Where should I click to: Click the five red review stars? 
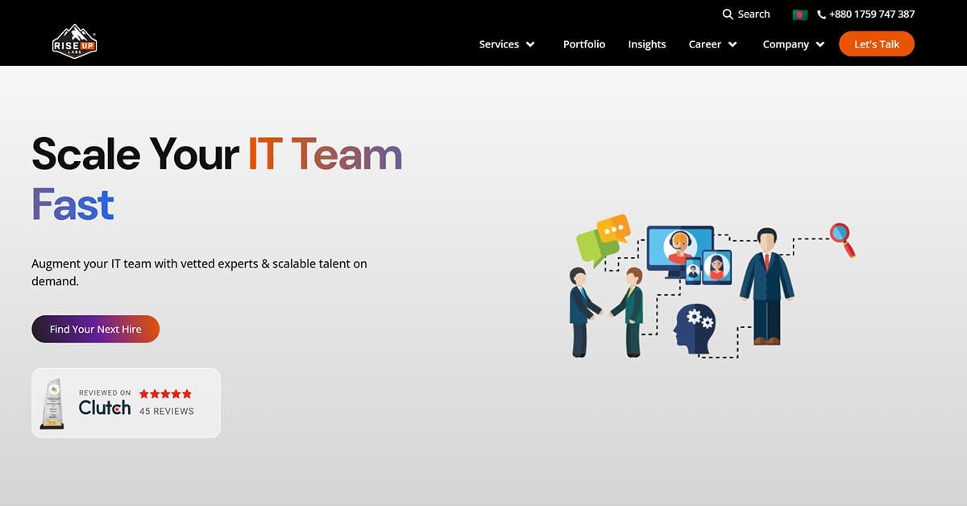[165, 394]
